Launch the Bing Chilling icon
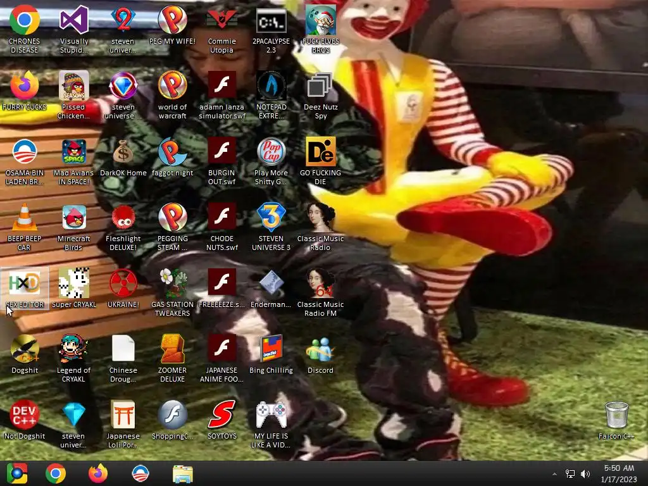This screenshot has width=648, height=486. [271, 349]
